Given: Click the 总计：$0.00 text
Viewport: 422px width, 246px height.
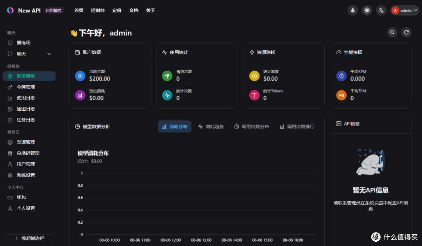Looking at the screenshot, I should tap(89, 161).
